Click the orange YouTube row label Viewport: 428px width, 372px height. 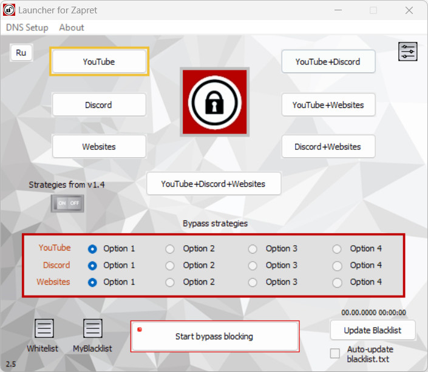[55, 248]
